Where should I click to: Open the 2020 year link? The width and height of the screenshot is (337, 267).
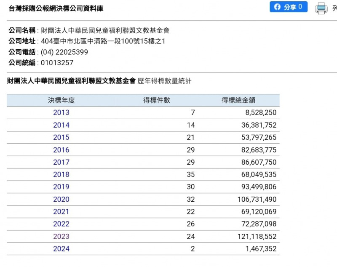(61, 199)
